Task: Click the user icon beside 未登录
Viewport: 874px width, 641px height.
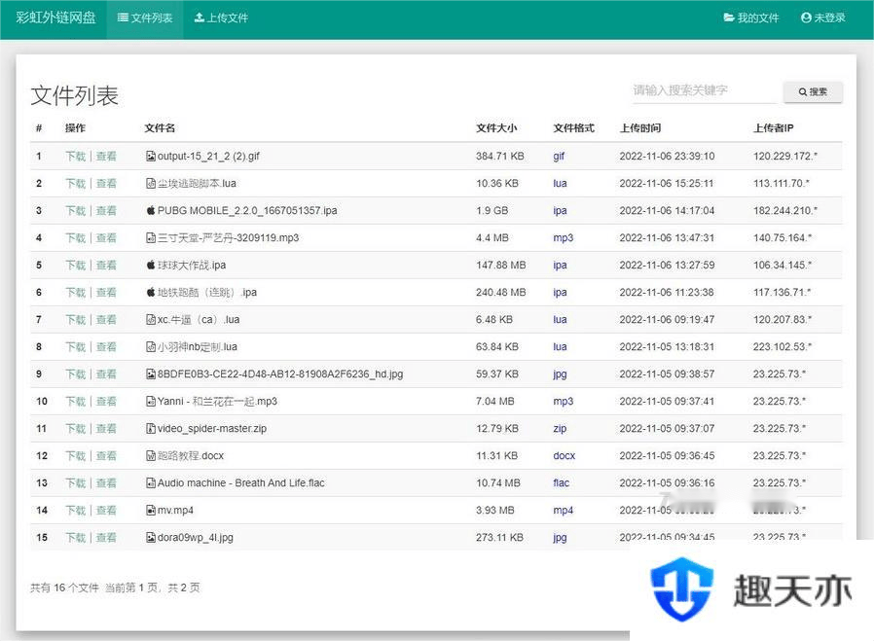Action: (806, 18)
